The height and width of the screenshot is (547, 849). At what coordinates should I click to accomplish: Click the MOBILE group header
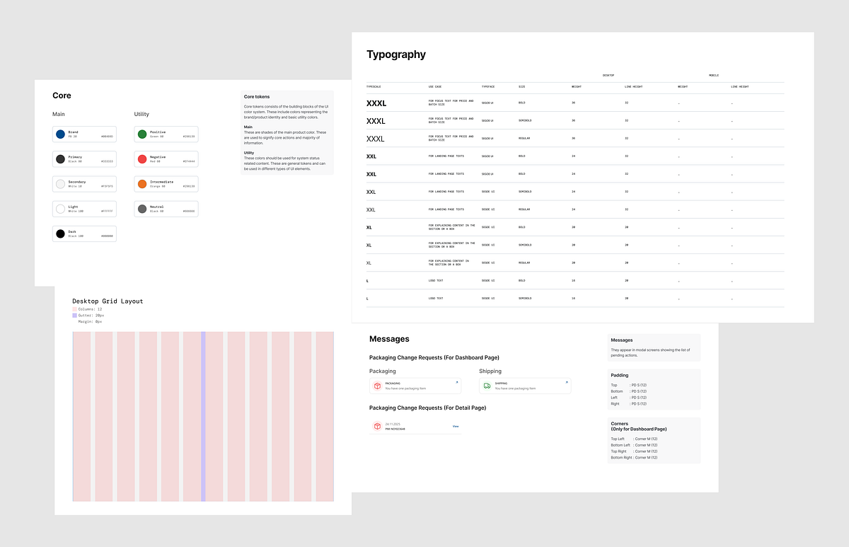tap(714, 75)
